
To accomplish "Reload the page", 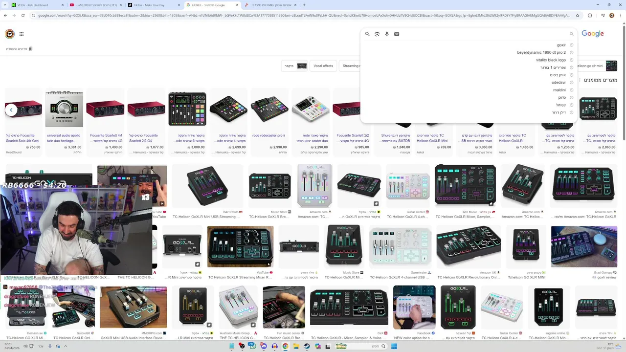I will click(x=23, y=16).
